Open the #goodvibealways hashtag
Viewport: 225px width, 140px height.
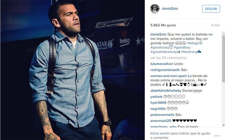(164, 52)
